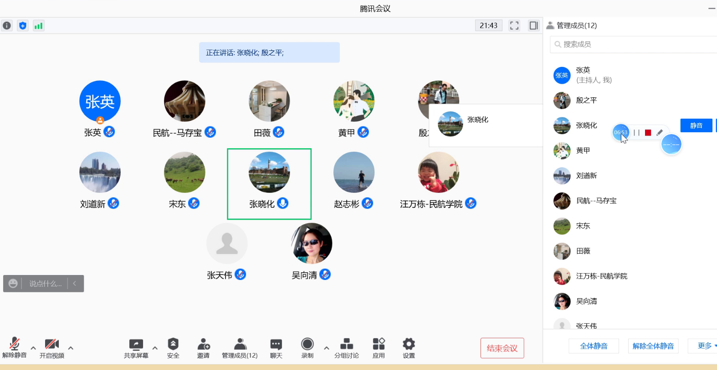Enter full screen mode

[x=514, y=25]
